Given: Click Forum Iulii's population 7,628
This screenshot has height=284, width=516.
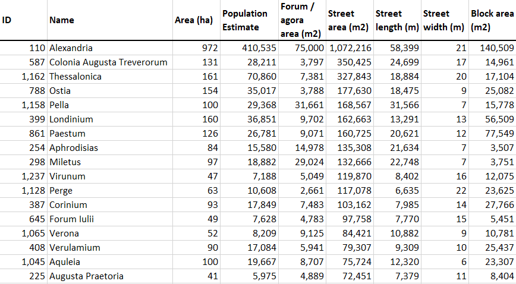Looking at the screenshot, I should [249, 219].
